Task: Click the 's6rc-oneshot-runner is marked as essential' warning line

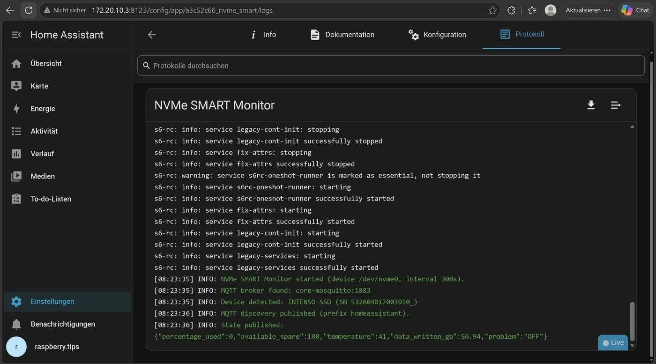Action: click(317, 175)
